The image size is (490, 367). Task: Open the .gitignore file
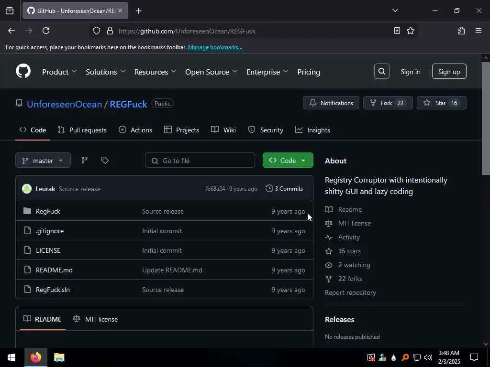point(50,231)
